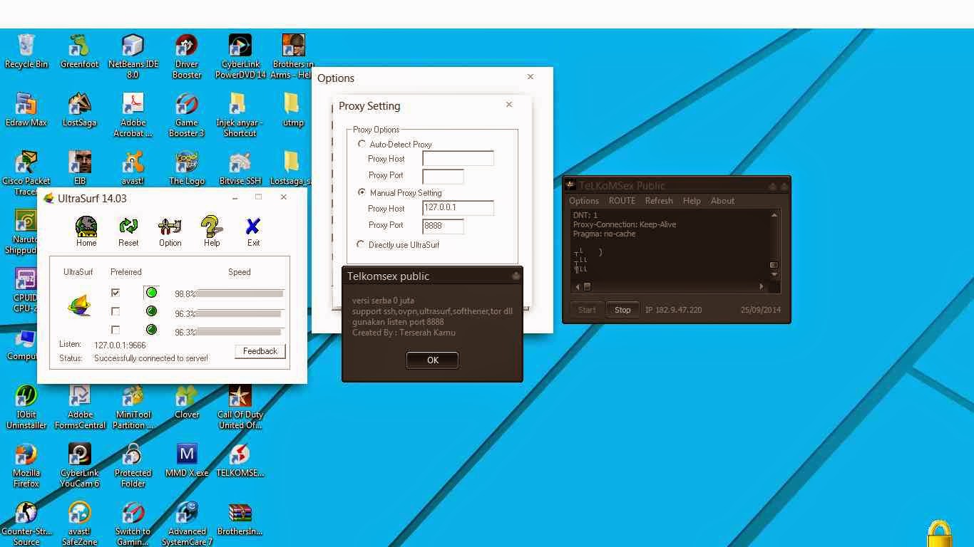Screen dimensions: 974x547
Task: Click the Auto-Detect Proxy Port field
Action: pyautogui.click(x=443, y=175)
